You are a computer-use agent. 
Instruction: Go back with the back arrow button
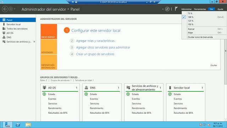tap(5, 9)
